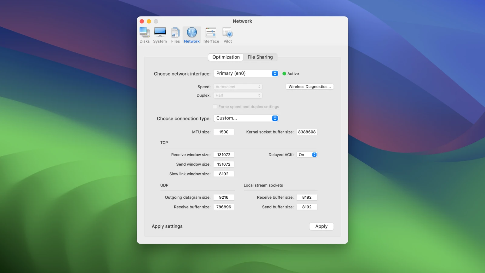Select the Optimization tab
Screen dimensions: 485x273
[x=226, y=57]
